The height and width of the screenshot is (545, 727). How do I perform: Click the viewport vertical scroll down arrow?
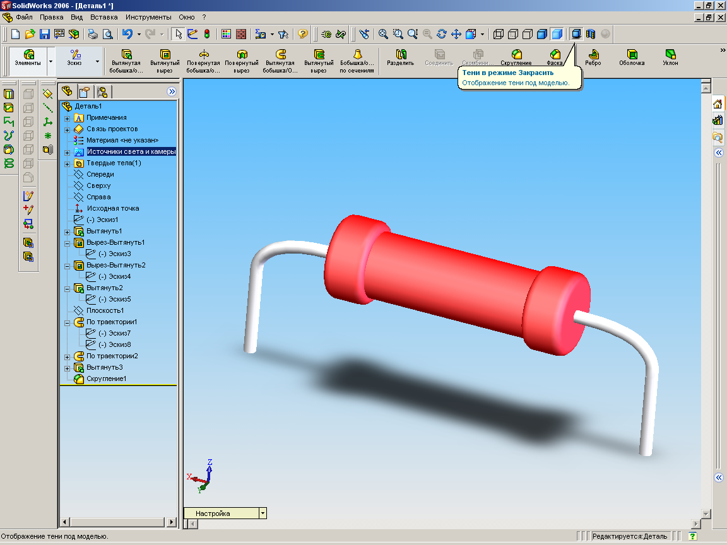click(x=706, y=513)
